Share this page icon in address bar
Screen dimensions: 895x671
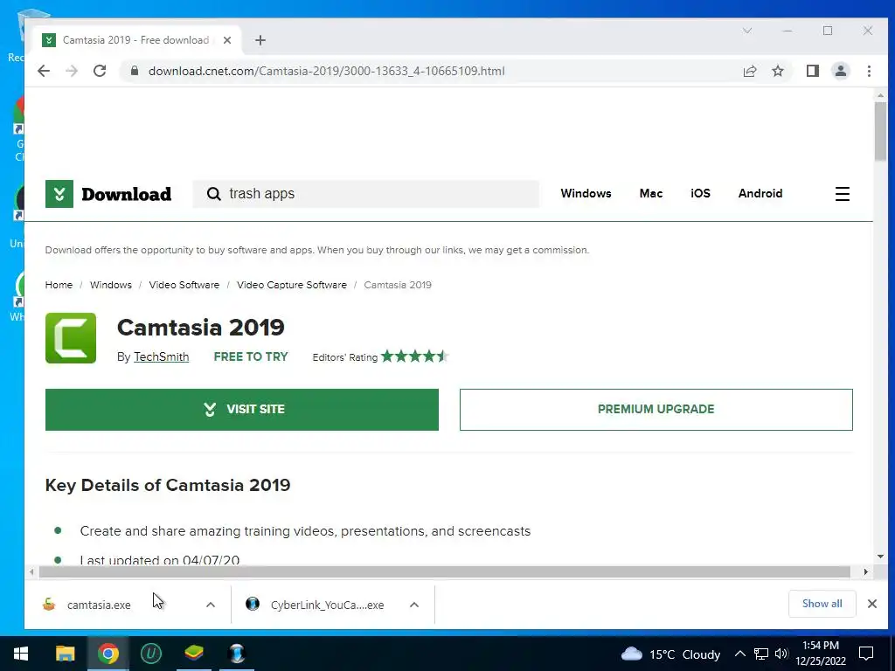(749, 71)
